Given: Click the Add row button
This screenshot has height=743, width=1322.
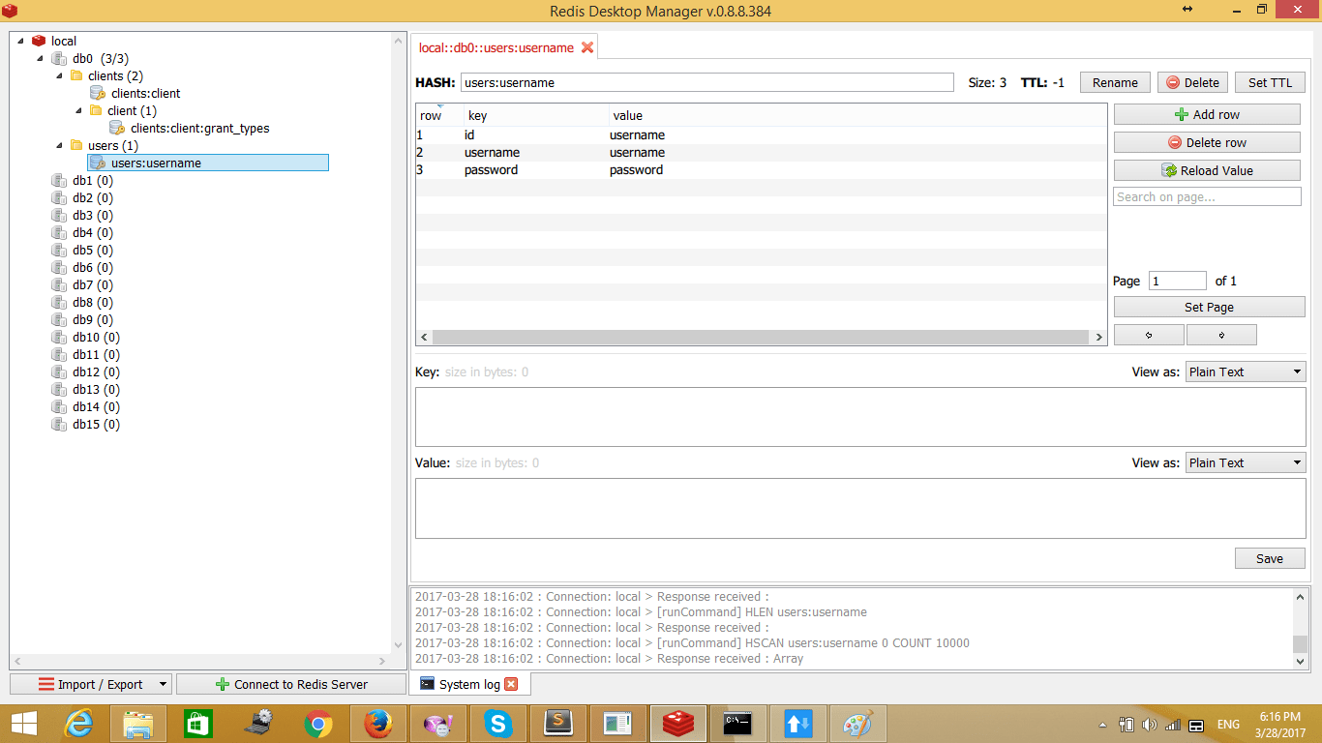Looking at the screenshot, I should pos(1207,114).
